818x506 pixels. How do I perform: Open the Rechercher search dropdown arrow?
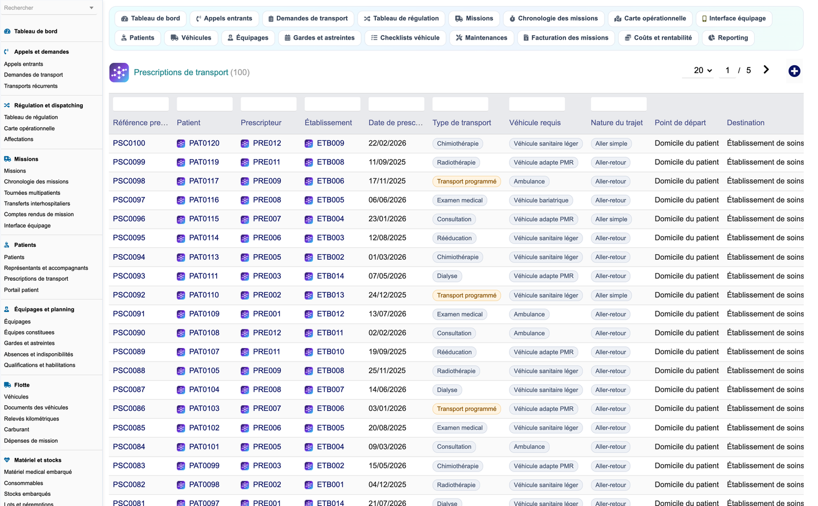92,8
